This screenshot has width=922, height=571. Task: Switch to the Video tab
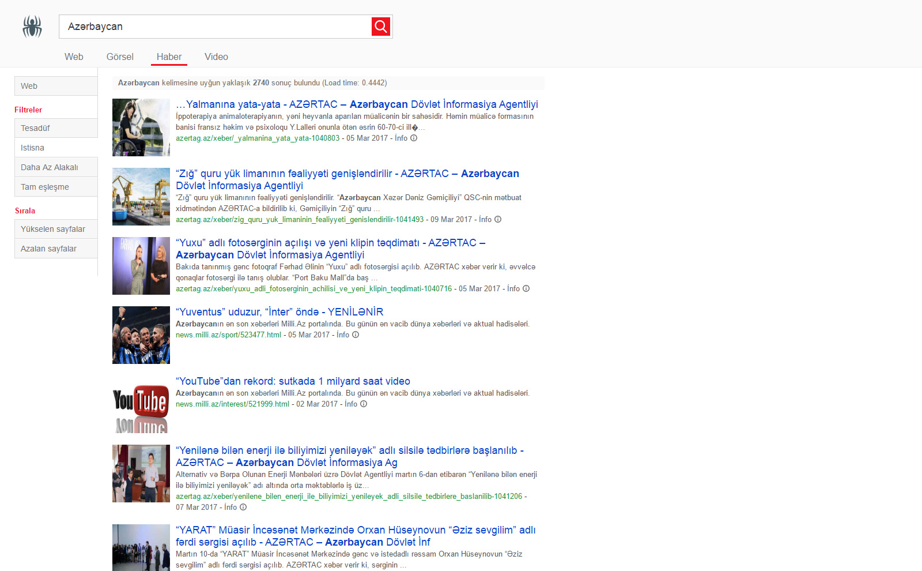(216, 57)
